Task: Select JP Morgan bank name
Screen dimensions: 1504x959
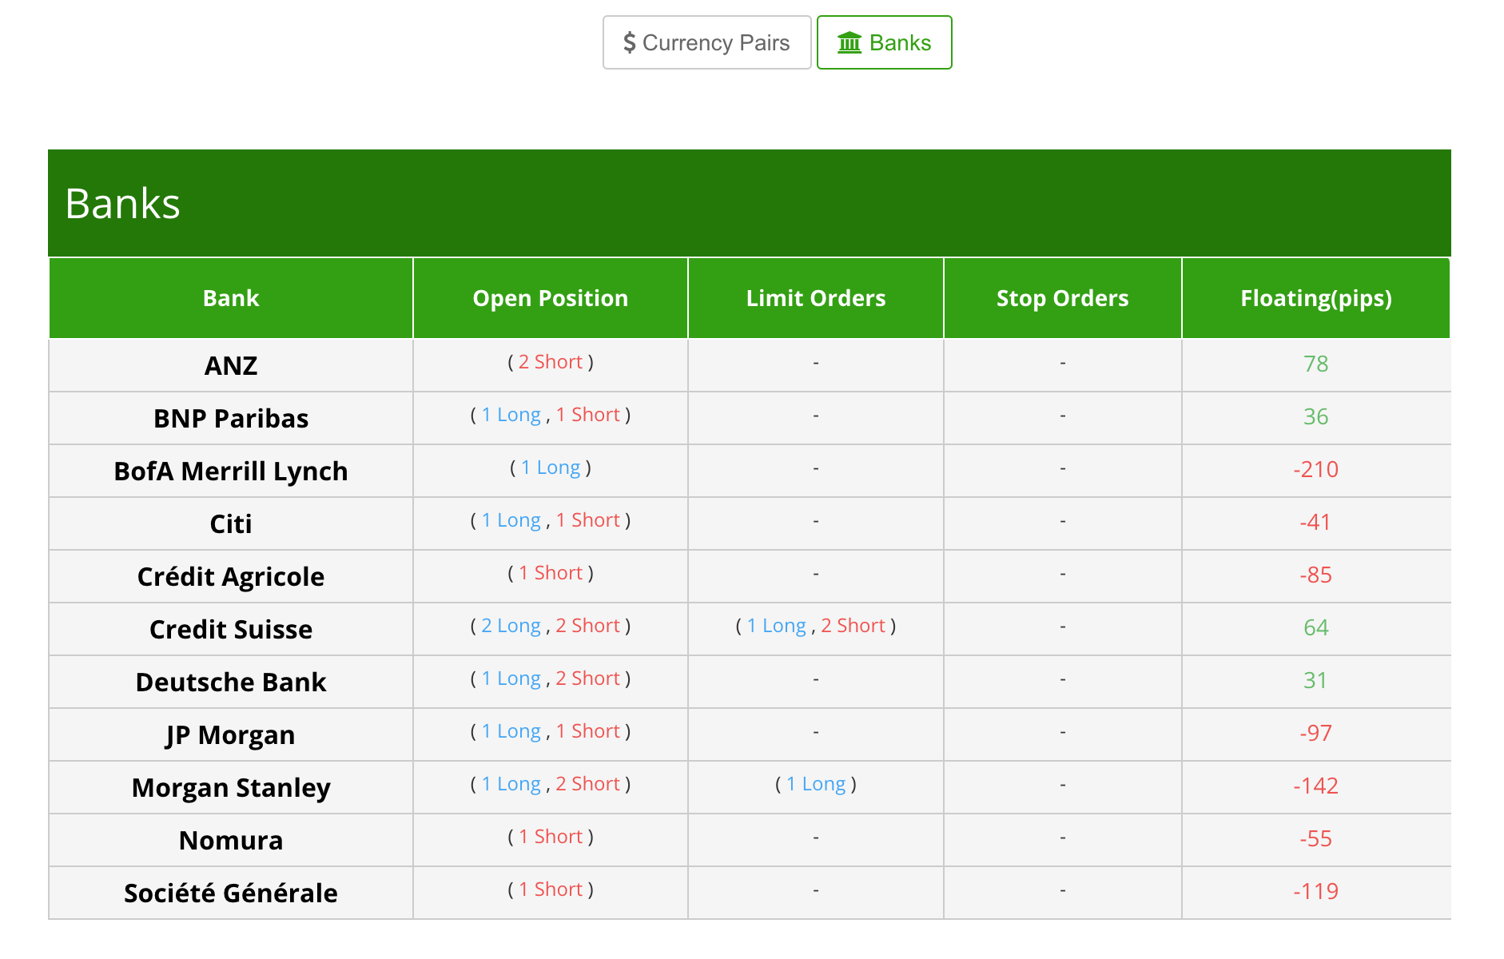Action: 231,734
